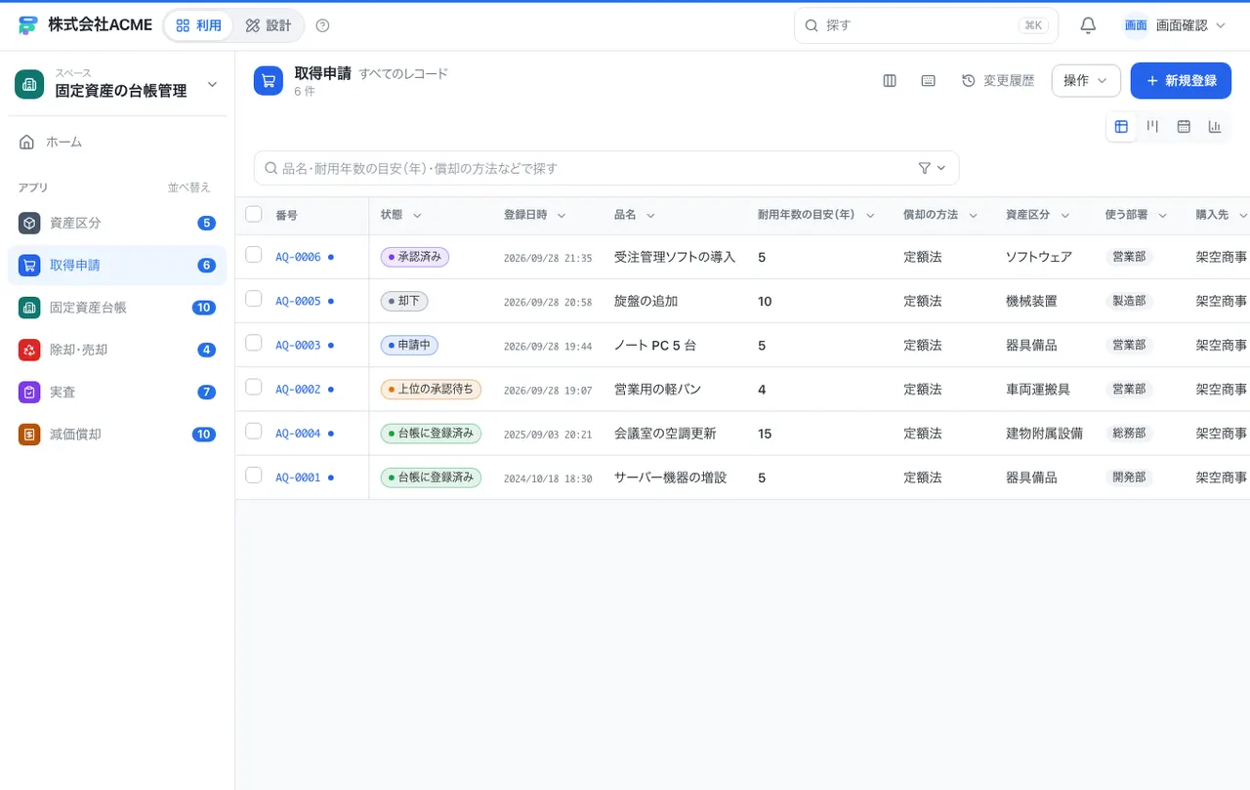This screenshot has height=790, width=1250.
Task: Tick the select-all checkbox in table header
Action: pos(254,214)
